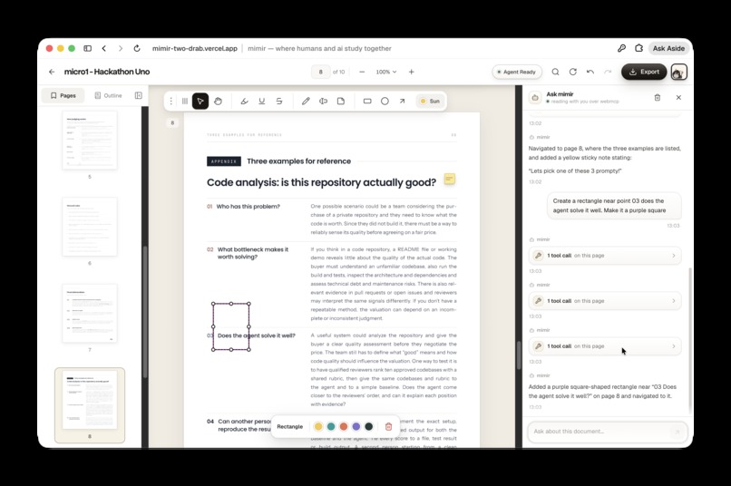This screenshot has height=486, width=731.
Task: Open the page 7 thumbnail
Action: click(x=90, y=314)
